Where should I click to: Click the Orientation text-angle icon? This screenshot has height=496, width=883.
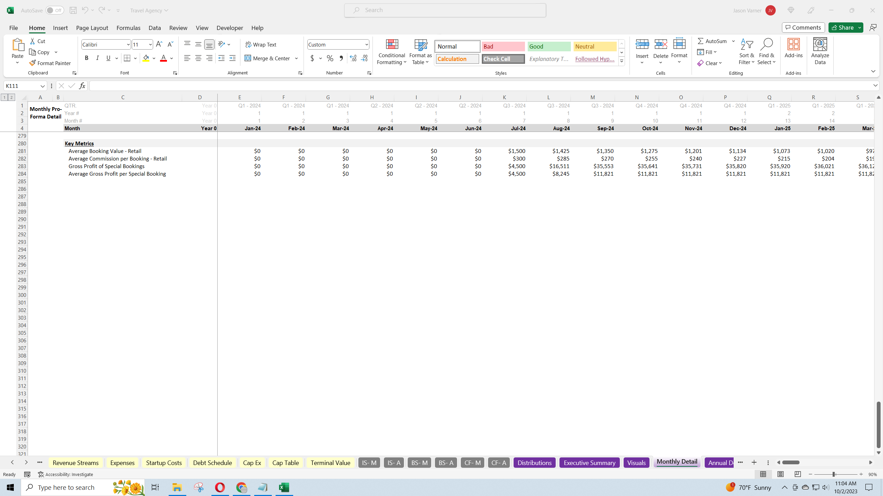pyautogui.click(x=221, y=44)
